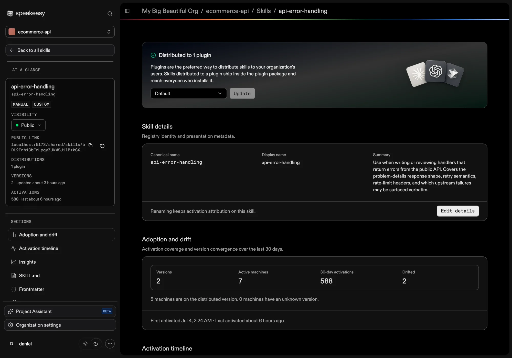
Task: Click the api-error-handling sidebar title
Action: click(33, 87)
